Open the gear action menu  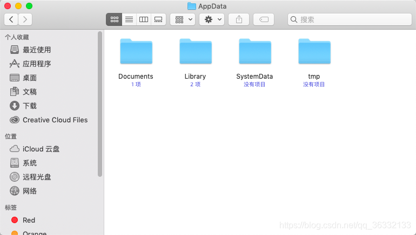point(212,19)
